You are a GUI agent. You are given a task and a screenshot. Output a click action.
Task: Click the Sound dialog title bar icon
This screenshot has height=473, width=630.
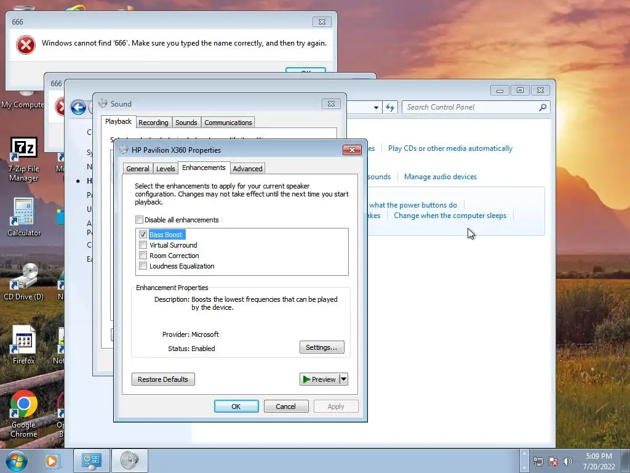(x=103, y=103)
